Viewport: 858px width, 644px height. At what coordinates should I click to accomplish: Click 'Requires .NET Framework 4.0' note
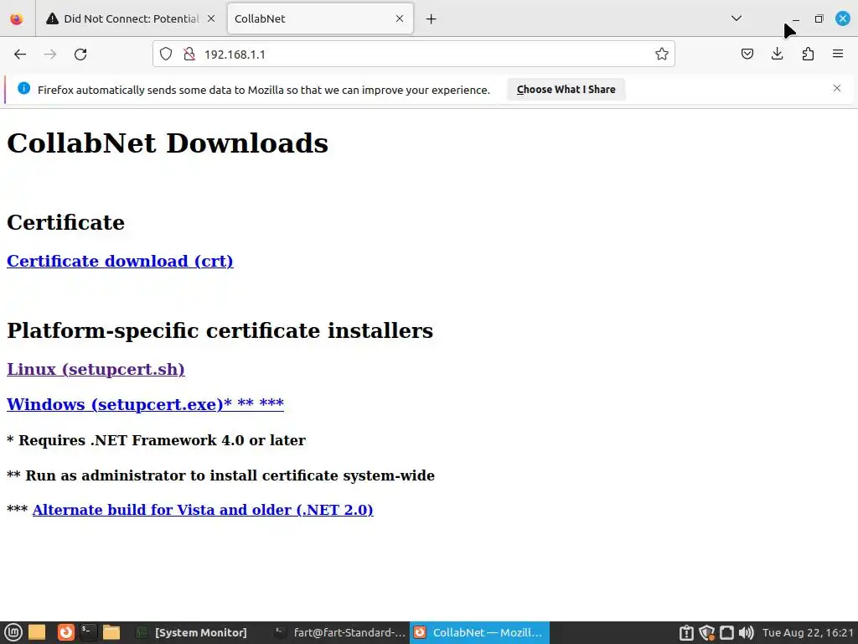156,440
